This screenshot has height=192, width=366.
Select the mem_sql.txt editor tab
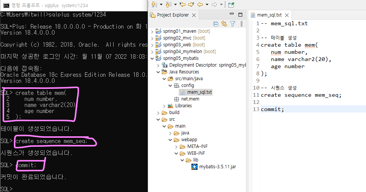pos(269,15)
